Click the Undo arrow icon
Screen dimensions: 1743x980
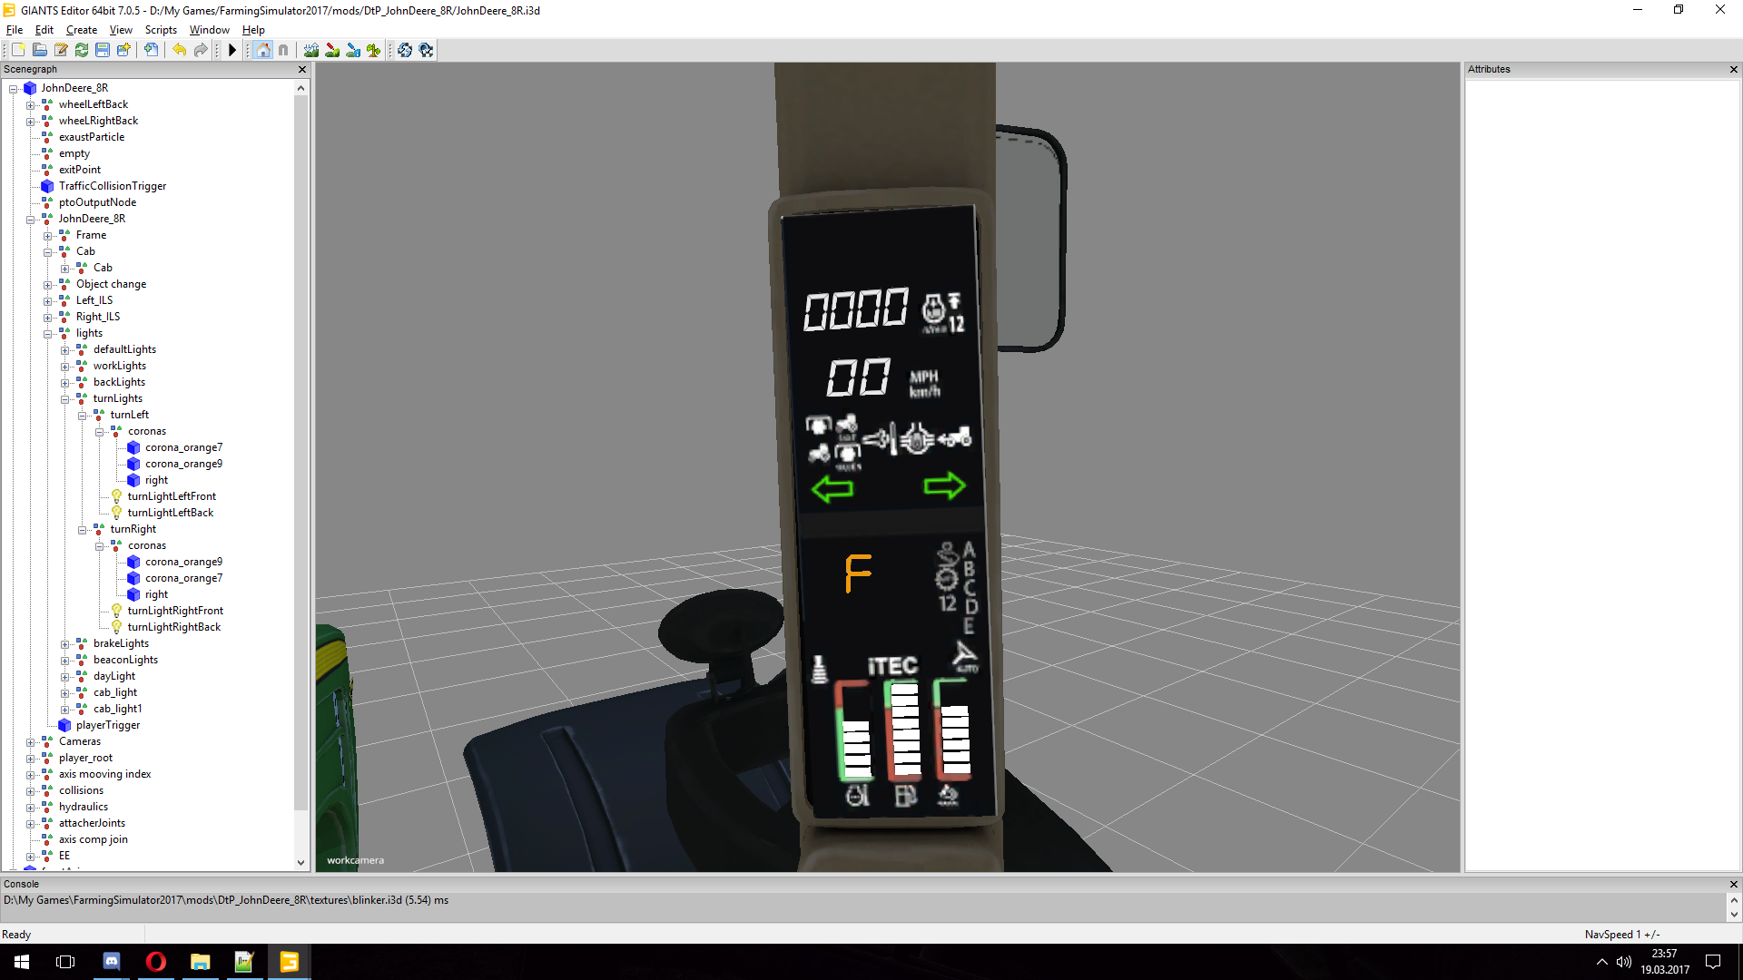tap(180, 50)
